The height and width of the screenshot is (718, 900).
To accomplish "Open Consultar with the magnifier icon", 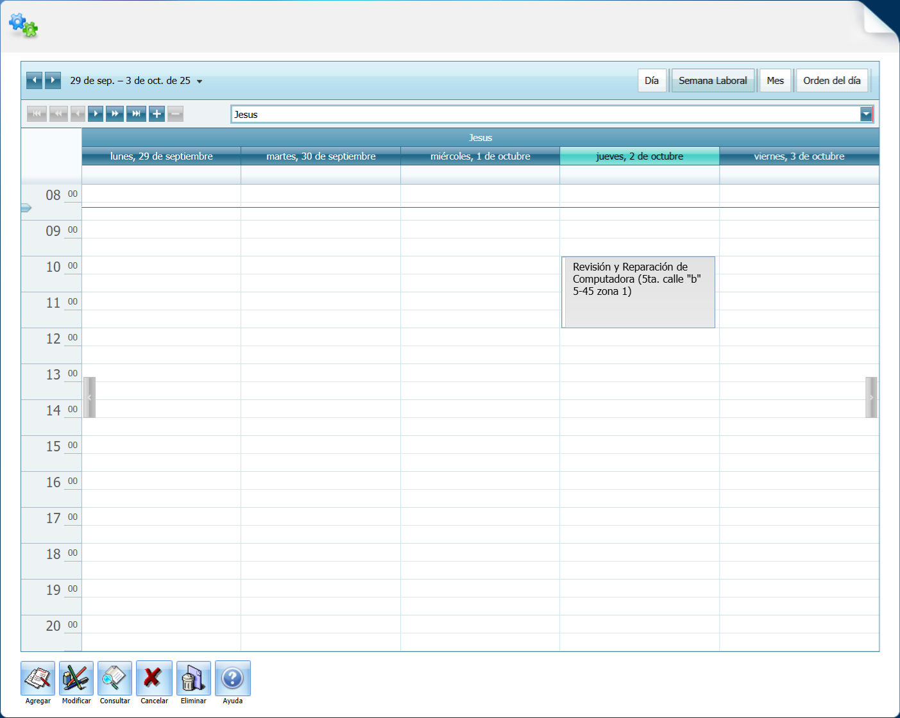I will (x=114, y=678).
